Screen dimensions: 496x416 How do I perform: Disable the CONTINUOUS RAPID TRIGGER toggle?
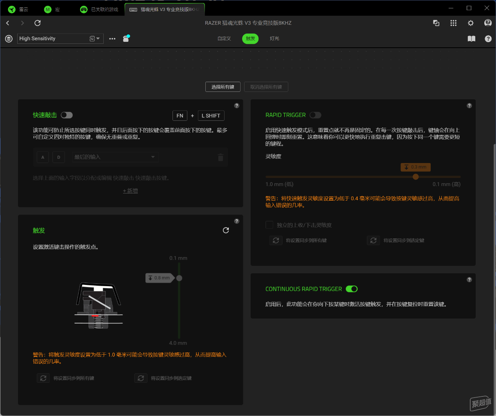tap(352, 289)
